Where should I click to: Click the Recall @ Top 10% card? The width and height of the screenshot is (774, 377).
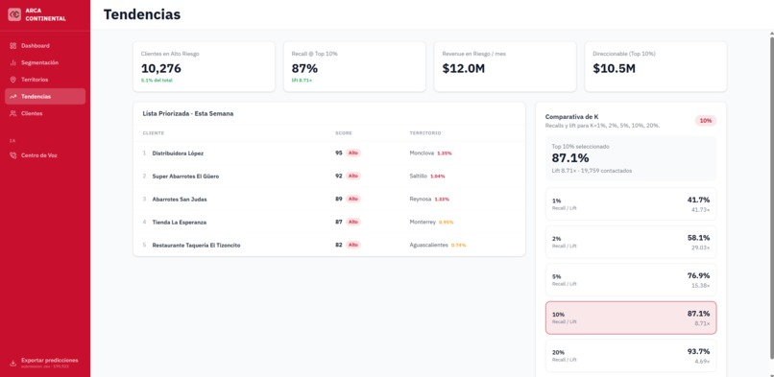pos(354,66)
